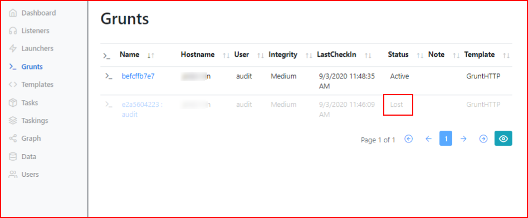Click the Graph share-nodes icon

pos(13,138)
